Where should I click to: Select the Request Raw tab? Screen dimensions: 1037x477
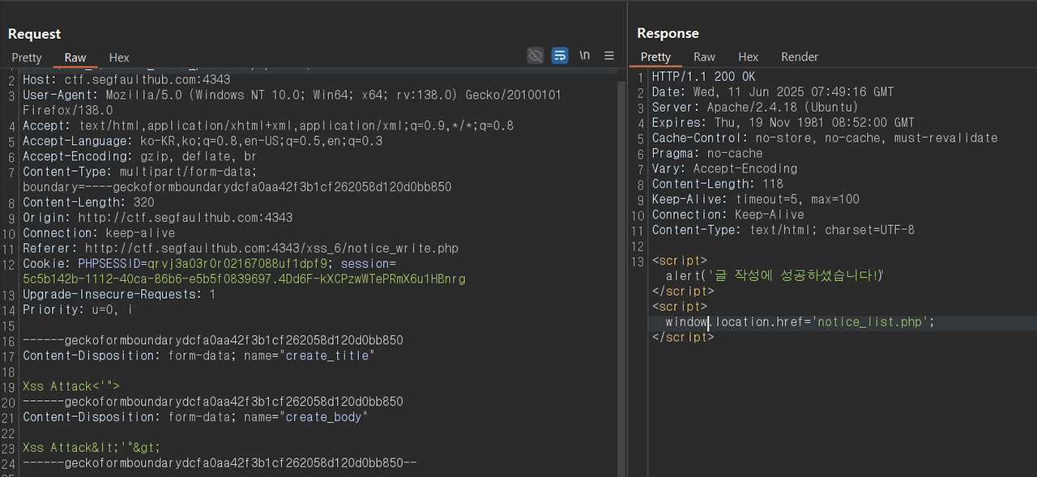[x=75, y=57]
